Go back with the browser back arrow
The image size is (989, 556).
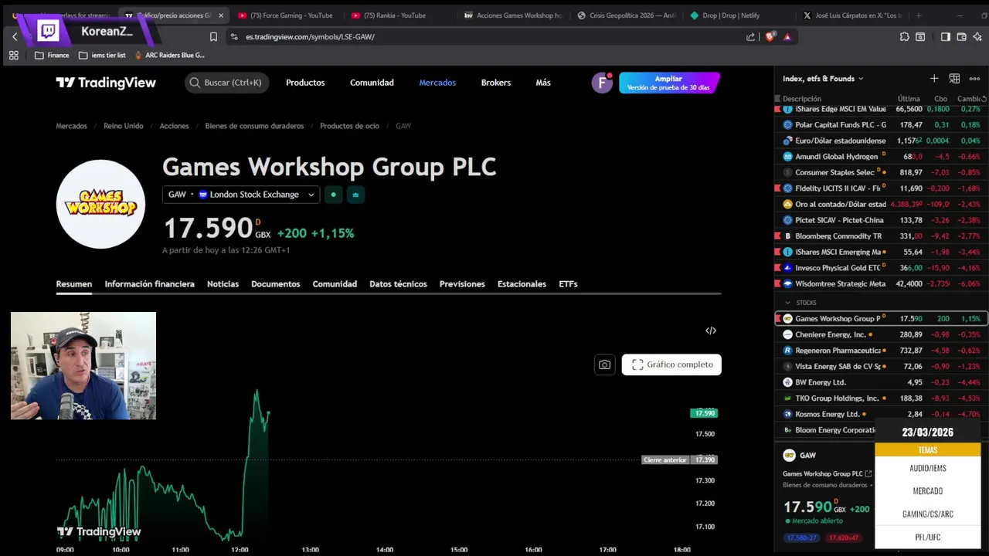click(15, 36)
